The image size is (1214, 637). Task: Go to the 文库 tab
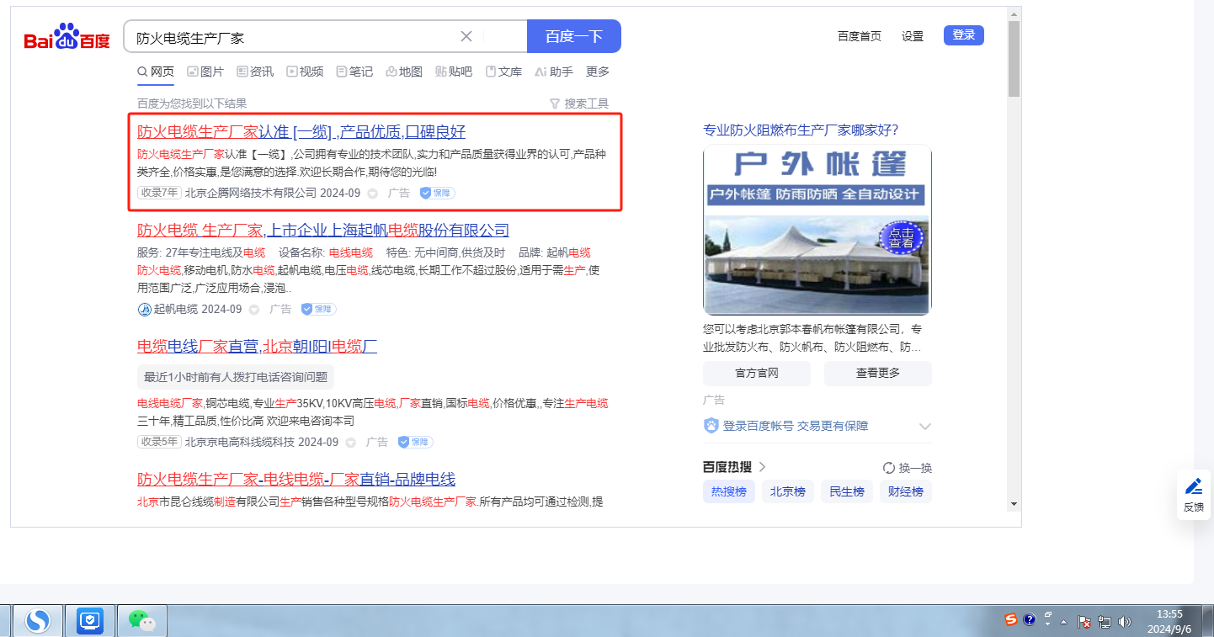coord(503,72)
